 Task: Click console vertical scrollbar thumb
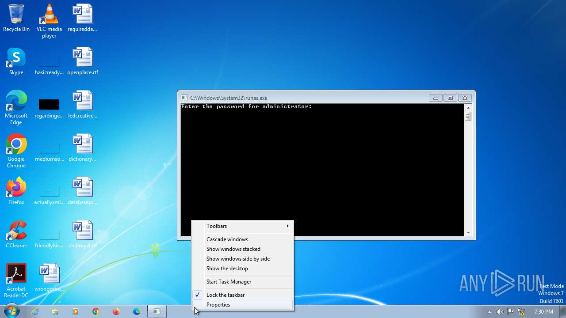pyautogui.click(x=468, y=116)
